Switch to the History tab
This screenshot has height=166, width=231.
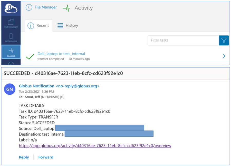pos(68,26)
